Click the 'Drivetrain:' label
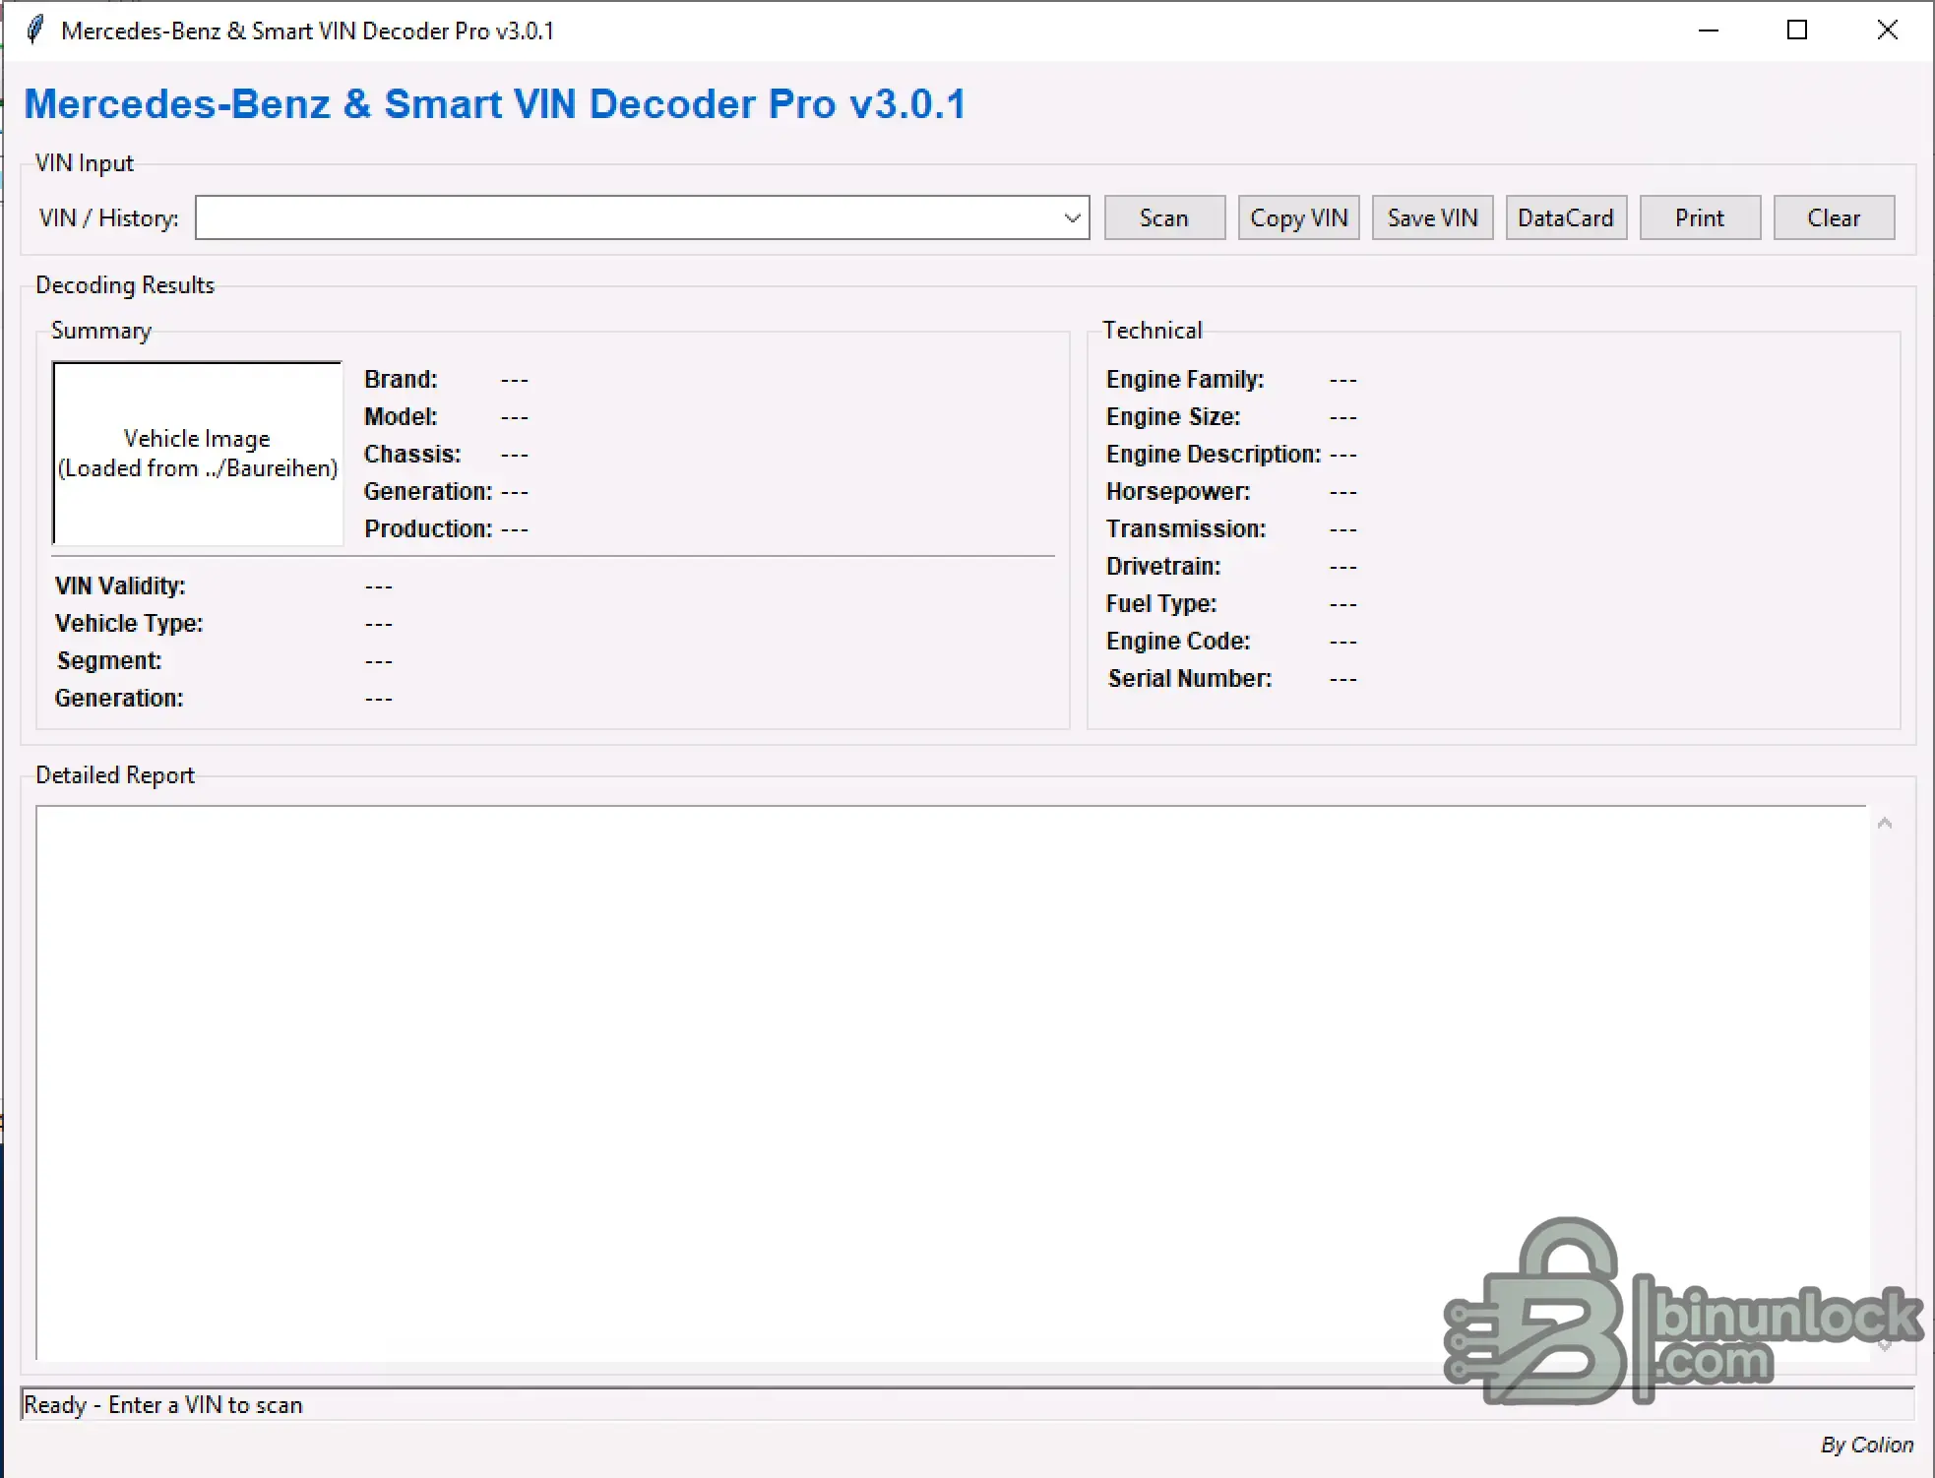This screenshot has width=1935, height=1478. (1163, 566)
